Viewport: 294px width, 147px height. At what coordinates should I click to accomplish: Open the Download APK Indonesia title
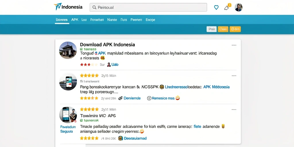[x=107, y=45]
